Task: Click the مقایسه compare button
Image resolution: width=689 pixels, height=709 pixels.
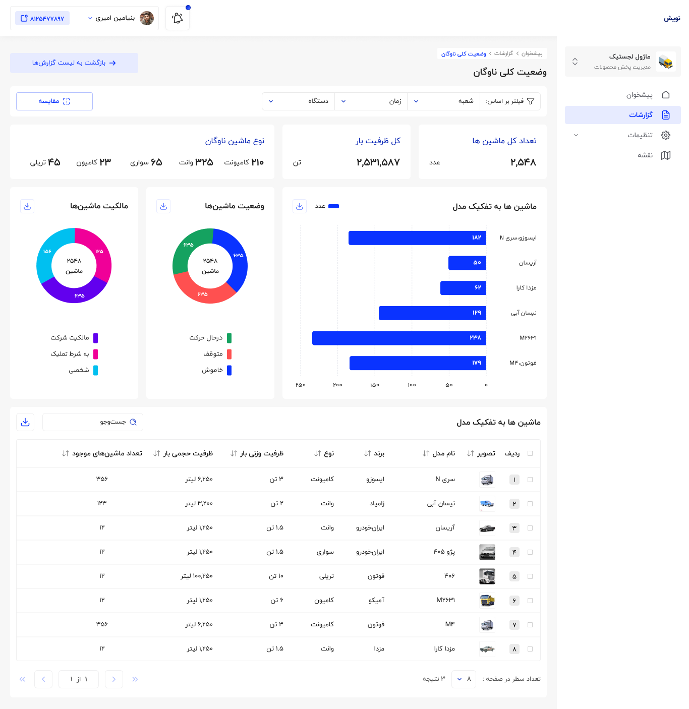Action: 54,101
